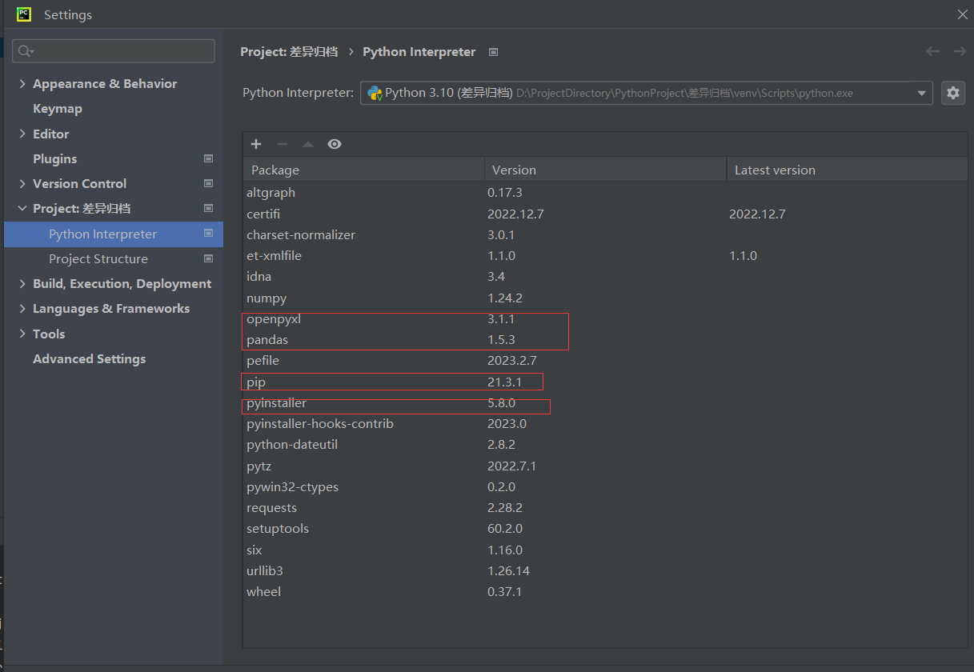Select the python-dateutil package row
The height and width of the screenshot is (672, 974).
click(605, 445)
